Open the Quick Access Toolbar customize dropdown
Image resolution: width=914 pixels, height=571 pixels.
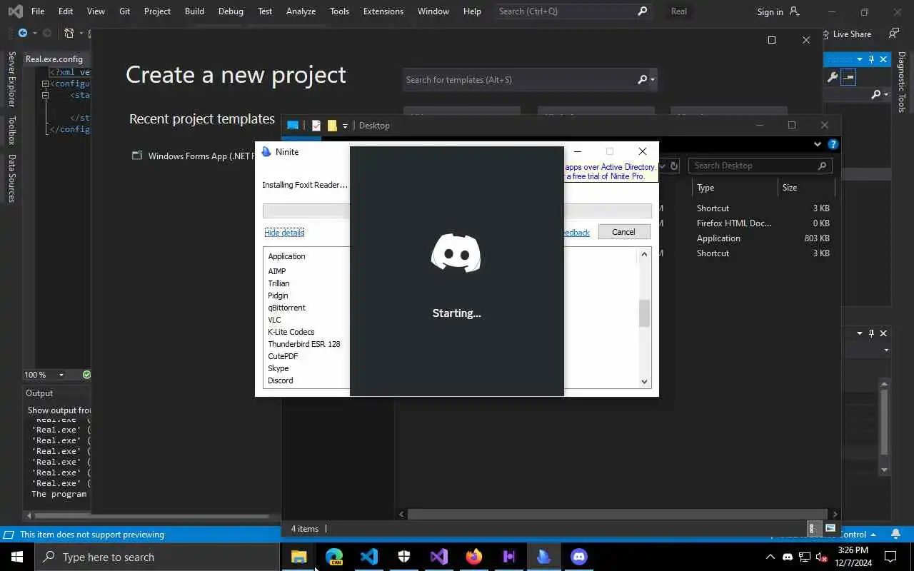tap(345, 126)
